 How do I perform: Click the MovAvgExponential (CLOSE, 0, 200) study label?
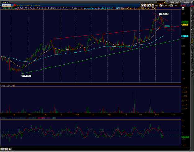(98, 8)
